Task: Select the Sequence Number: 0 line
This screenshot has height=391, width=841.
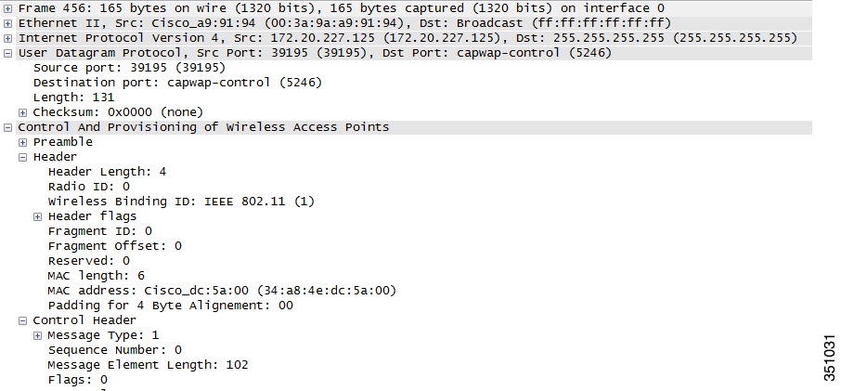Action: click(x=115, y=350)
